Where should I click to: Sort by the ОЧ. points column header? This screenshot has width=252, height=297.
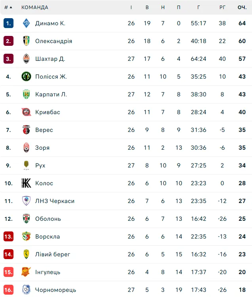pyautogui.click(x=242, y=8)
